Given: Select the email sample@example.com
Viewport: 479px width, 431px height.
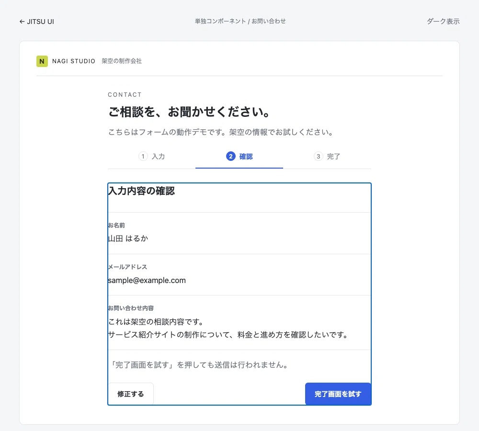Looking at the screenshot, I should [x=147, y=280].
